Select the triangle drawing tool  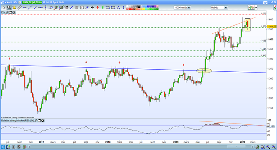118,8
